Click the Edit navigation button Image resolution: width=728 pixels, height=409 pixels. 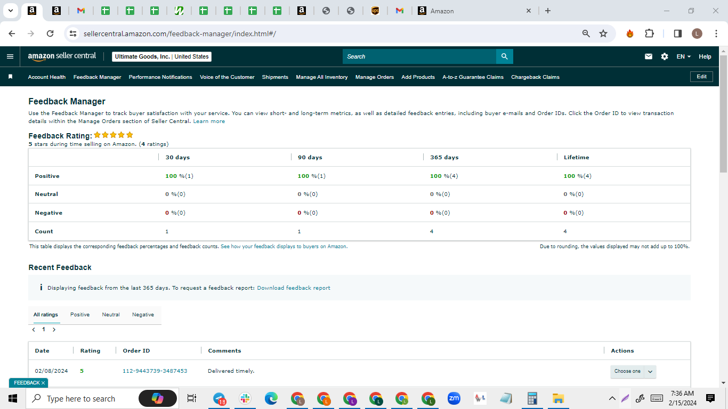coord(701,77)
